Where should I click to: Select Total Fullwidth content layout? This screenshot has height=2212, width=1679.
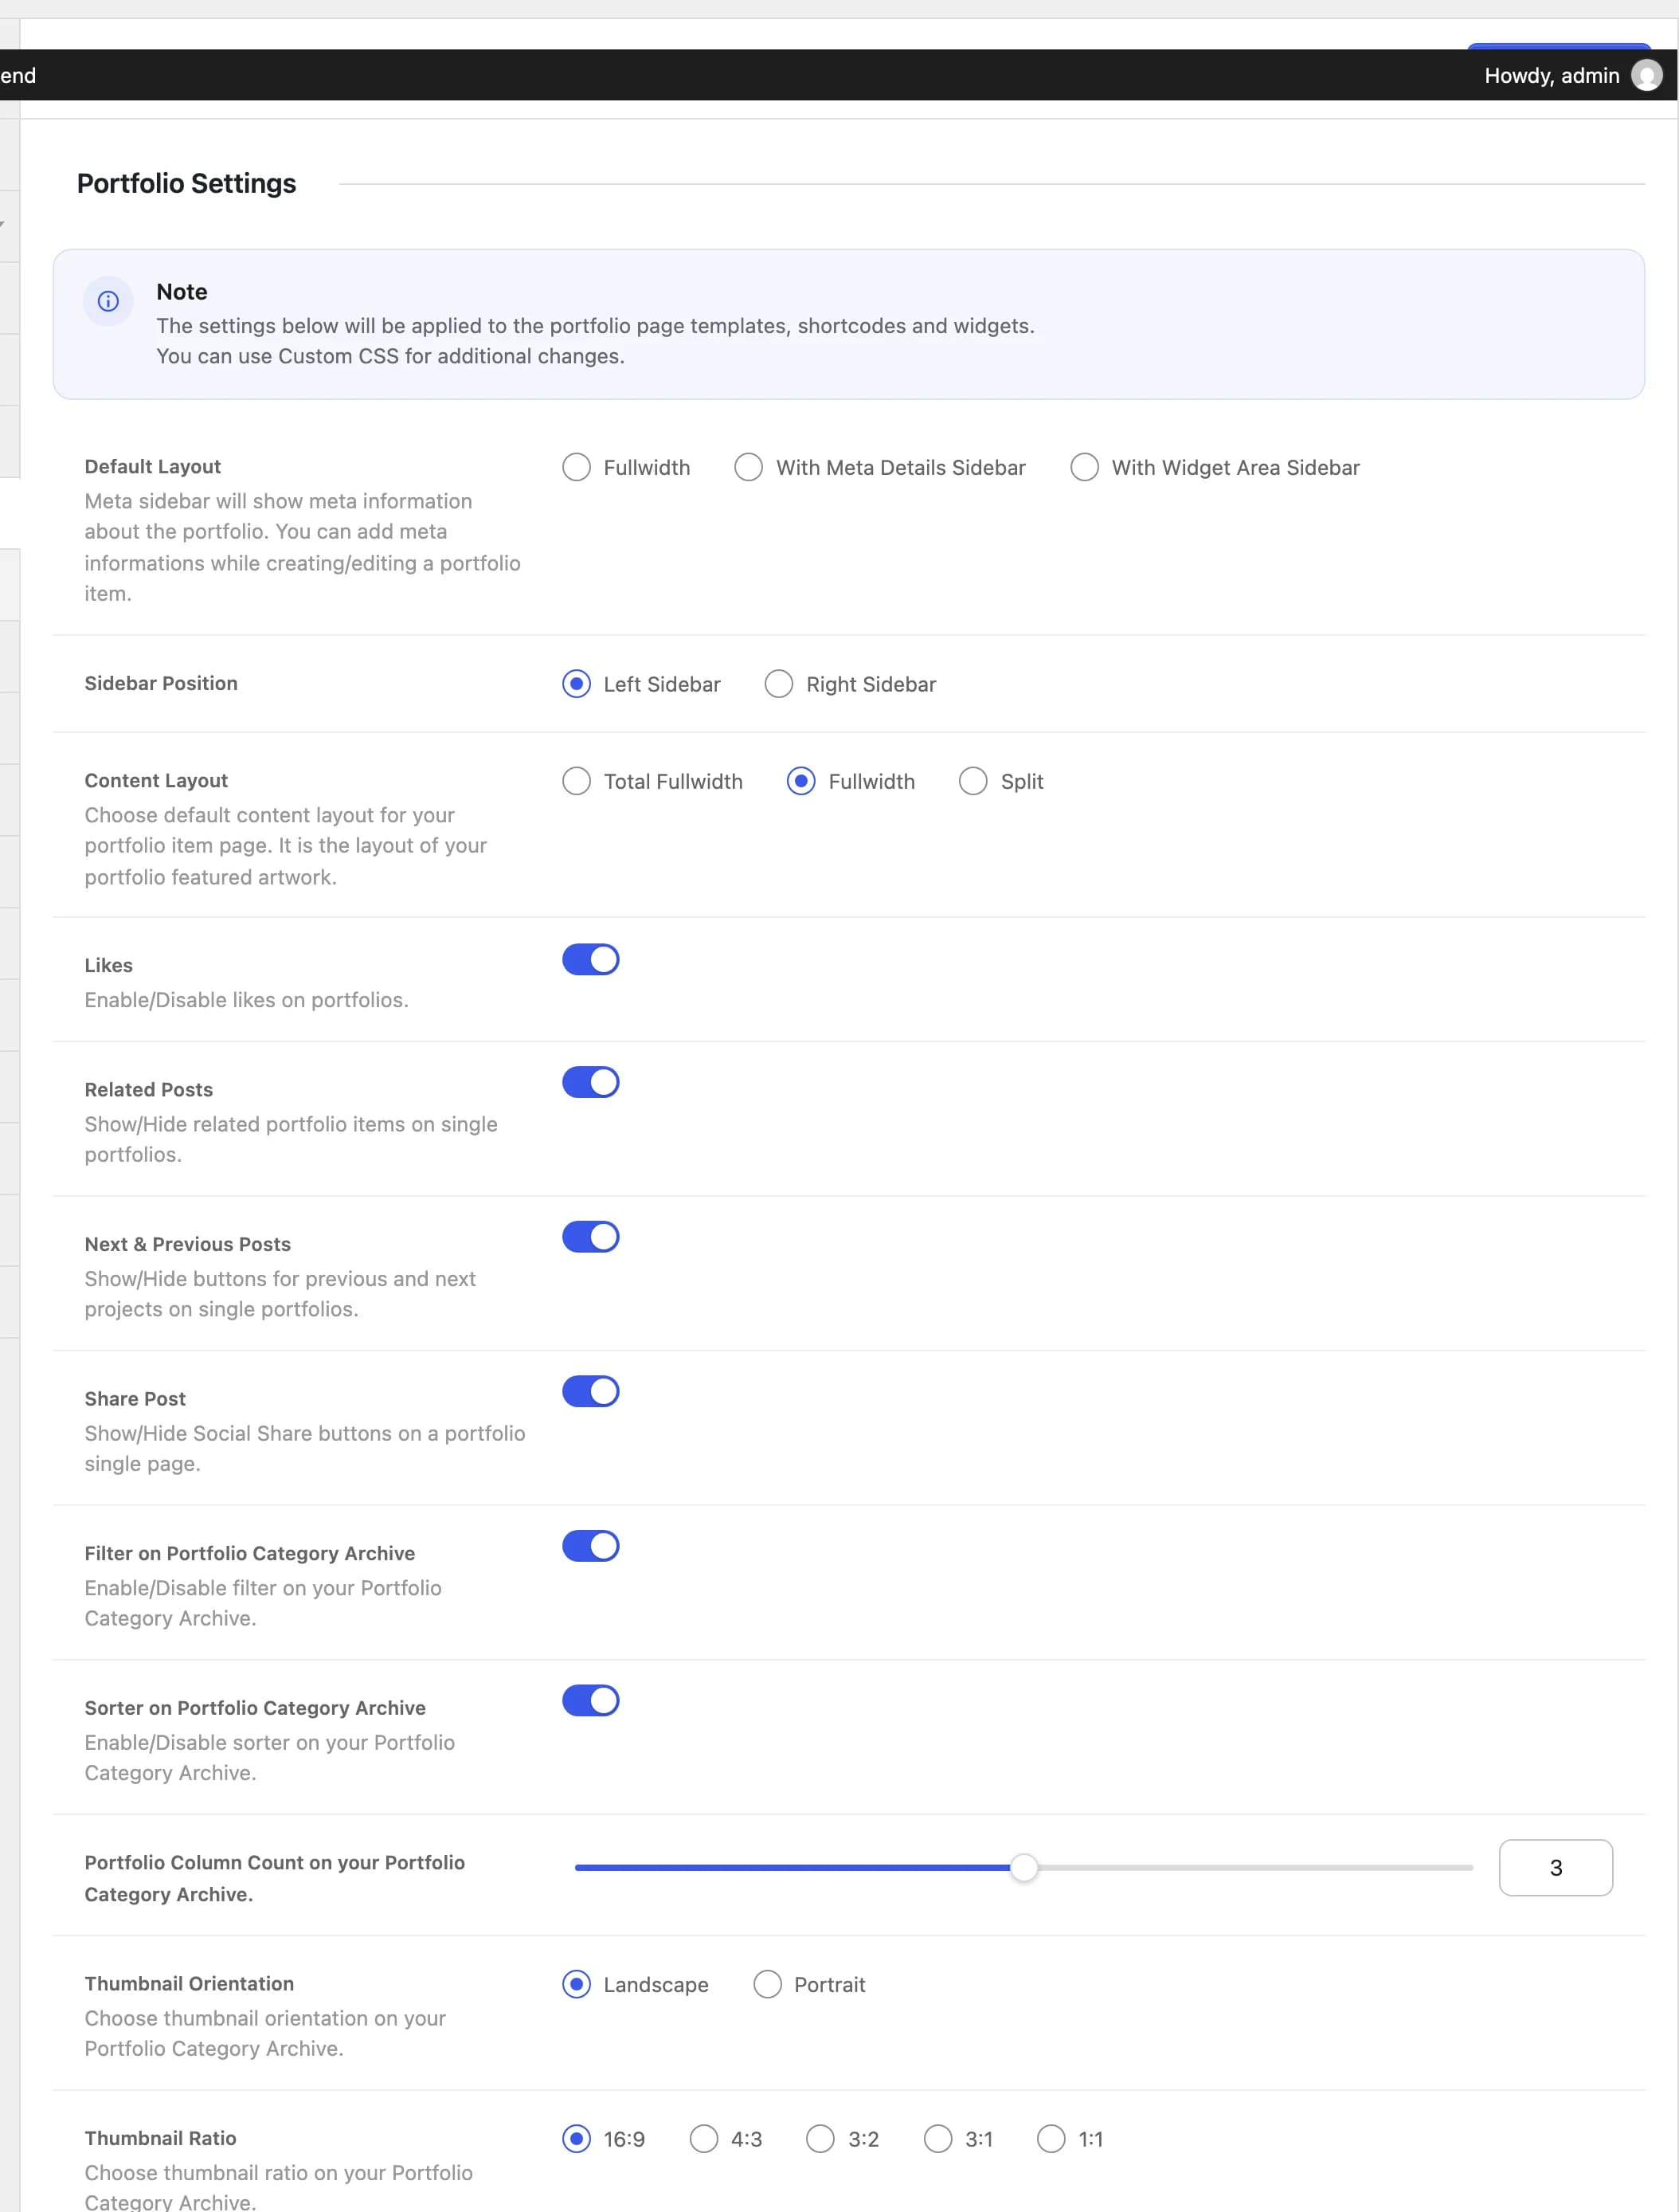(x=577, y=781)
